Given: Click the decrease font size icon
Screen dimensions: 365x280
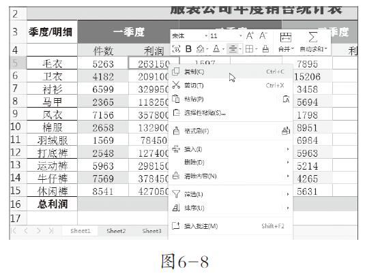Looking at the screenshot, I should click(263, 36).
